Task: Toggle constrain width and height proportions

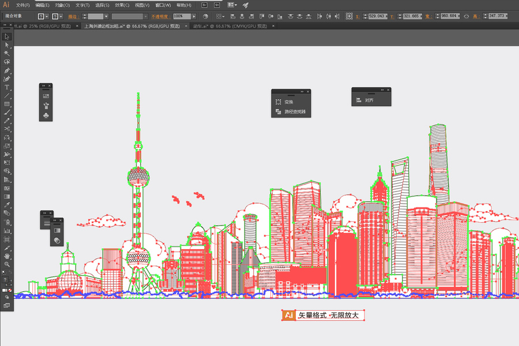Action: point(466,16)
